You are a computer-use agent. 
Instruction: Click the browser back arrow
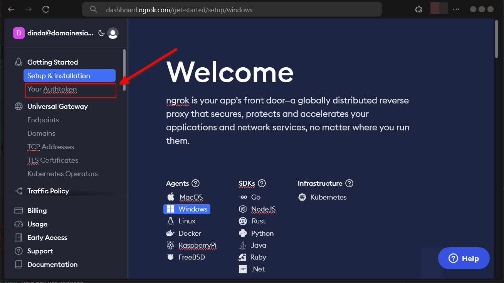[12, 9]
